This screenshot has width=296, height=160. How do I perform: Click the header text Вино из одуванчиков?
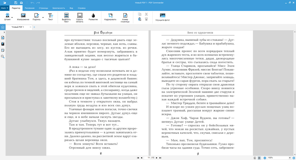(x=200, y=33)
